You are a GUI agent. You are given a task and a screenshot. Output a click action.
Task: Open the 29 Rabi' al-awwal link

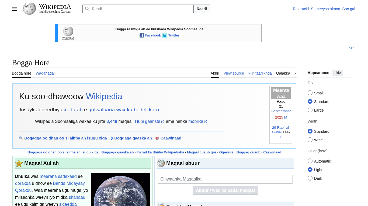(281, 130)
